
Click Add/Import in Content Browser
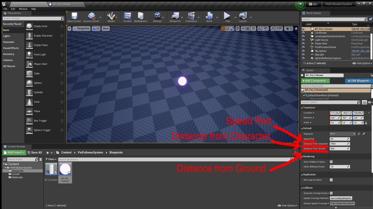14,153
